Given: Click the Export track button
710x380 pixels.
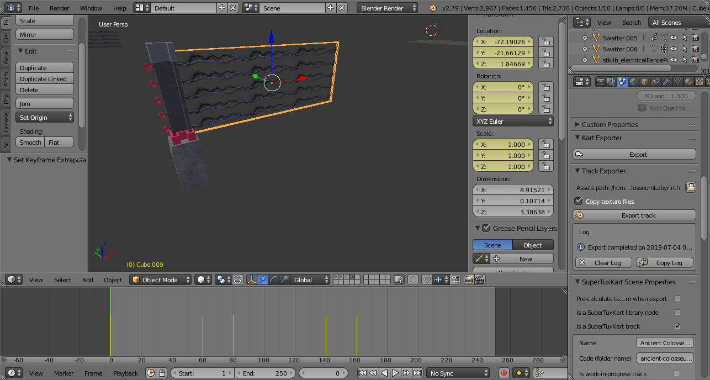Looking at the screenshot, I should pyautogui.click(x=638, y=215).
